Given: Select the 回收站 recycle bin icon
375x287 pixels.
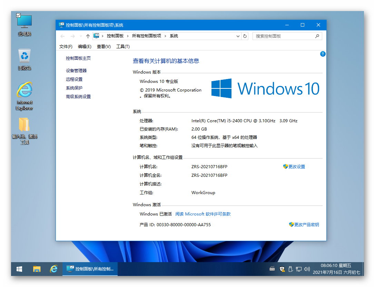Looking at the screenshot, I should (24, 60).
